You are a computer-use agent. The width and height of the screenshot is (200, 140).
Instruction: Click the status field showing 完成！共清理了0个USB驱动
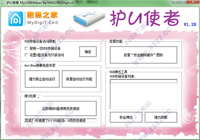point(61,121)
